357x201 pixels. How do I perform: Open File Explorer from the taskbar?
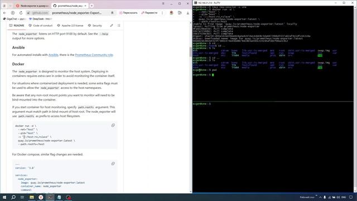pyautogui.click(x=32, y=197)
